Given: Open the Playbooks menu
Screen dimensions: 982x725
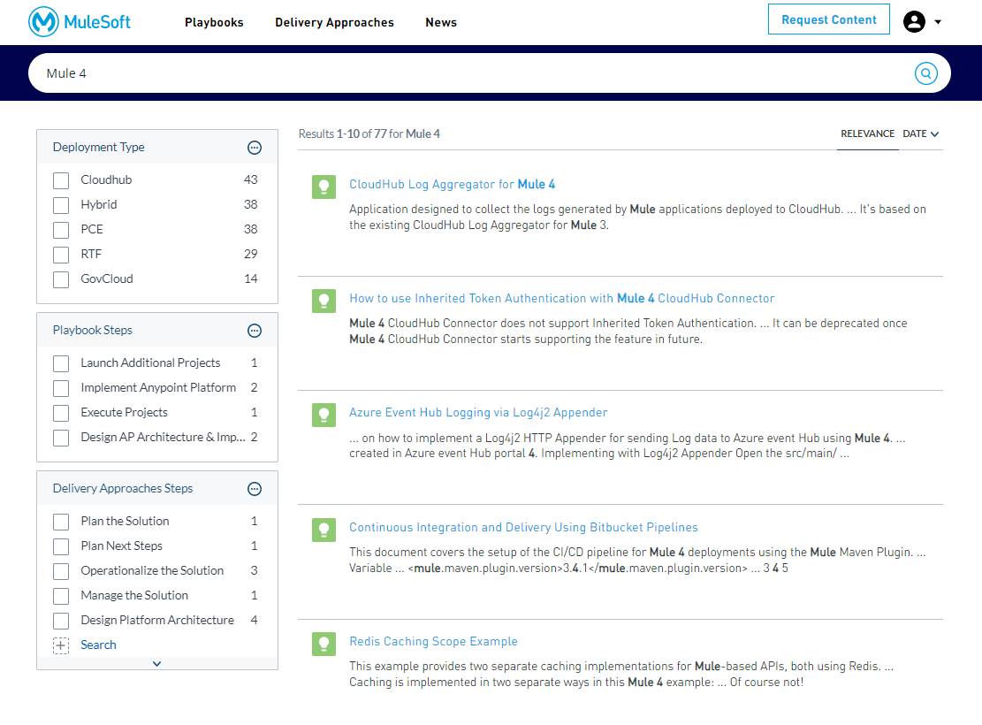Looking at the screenshot, I should (214, 23).
